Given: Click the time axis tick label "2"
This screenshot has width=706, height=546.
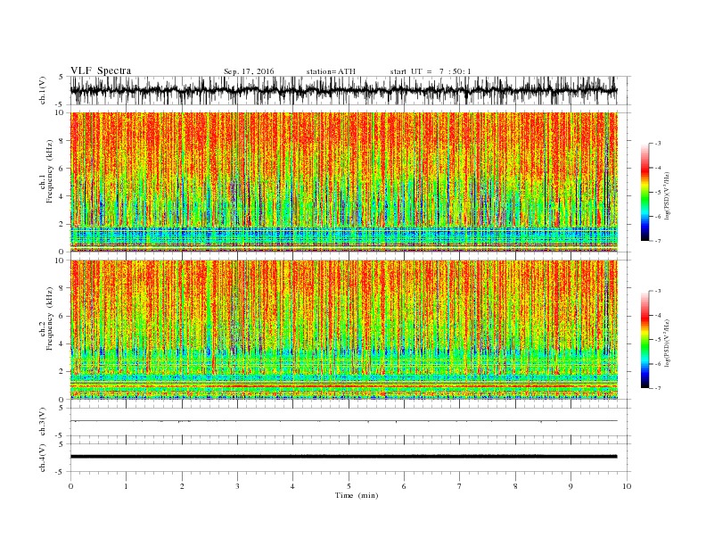Looking at the screenshot, I should pos(182,486).
